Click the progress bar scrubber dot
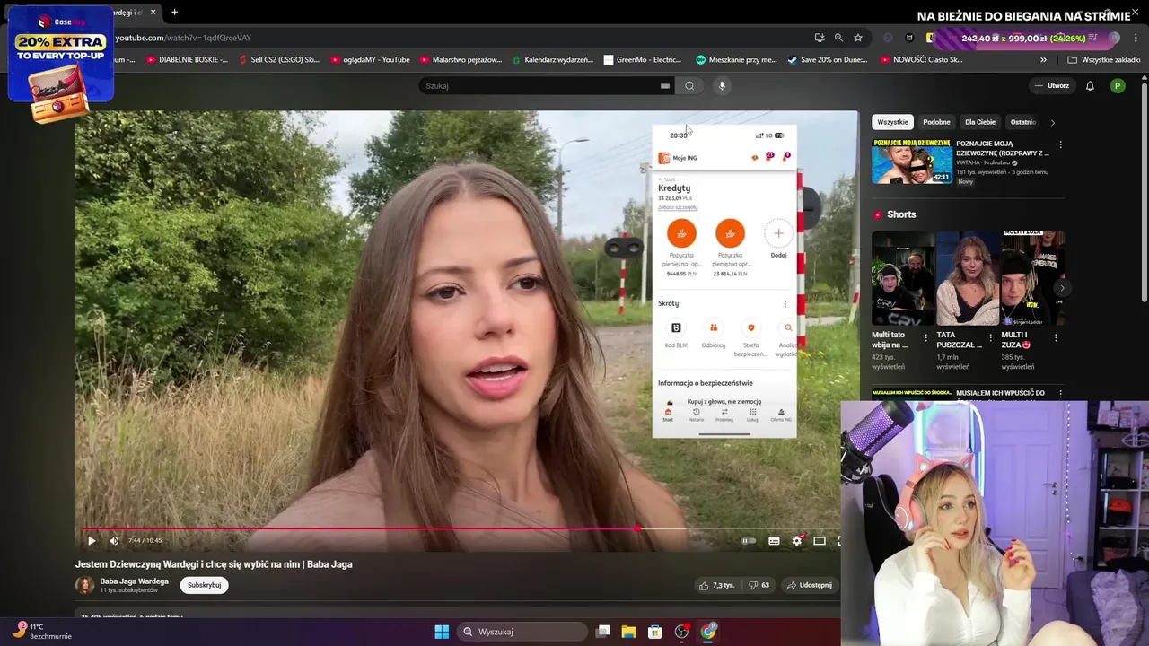1149x646 pixels. pyautogui.click(x=637, y=528)
